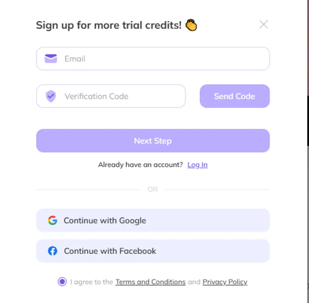Viewport: 309px width, 303px height.
Task: Click the envelope icon in the Email field
Action: [x=51, y=58]
